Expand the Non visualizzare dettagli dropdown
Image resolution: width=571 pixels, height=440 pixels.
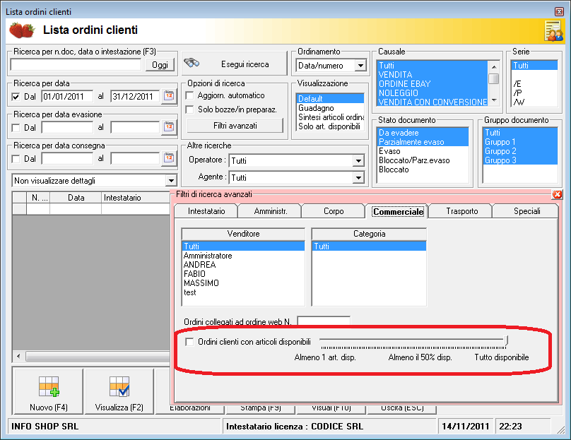(x=171, y=181)
